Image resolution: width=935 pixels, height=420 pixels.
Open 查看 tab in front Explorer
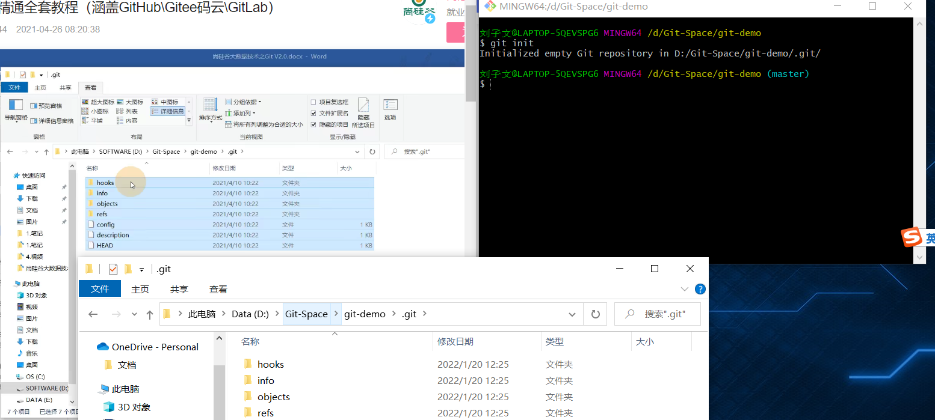tap(218, 289)
